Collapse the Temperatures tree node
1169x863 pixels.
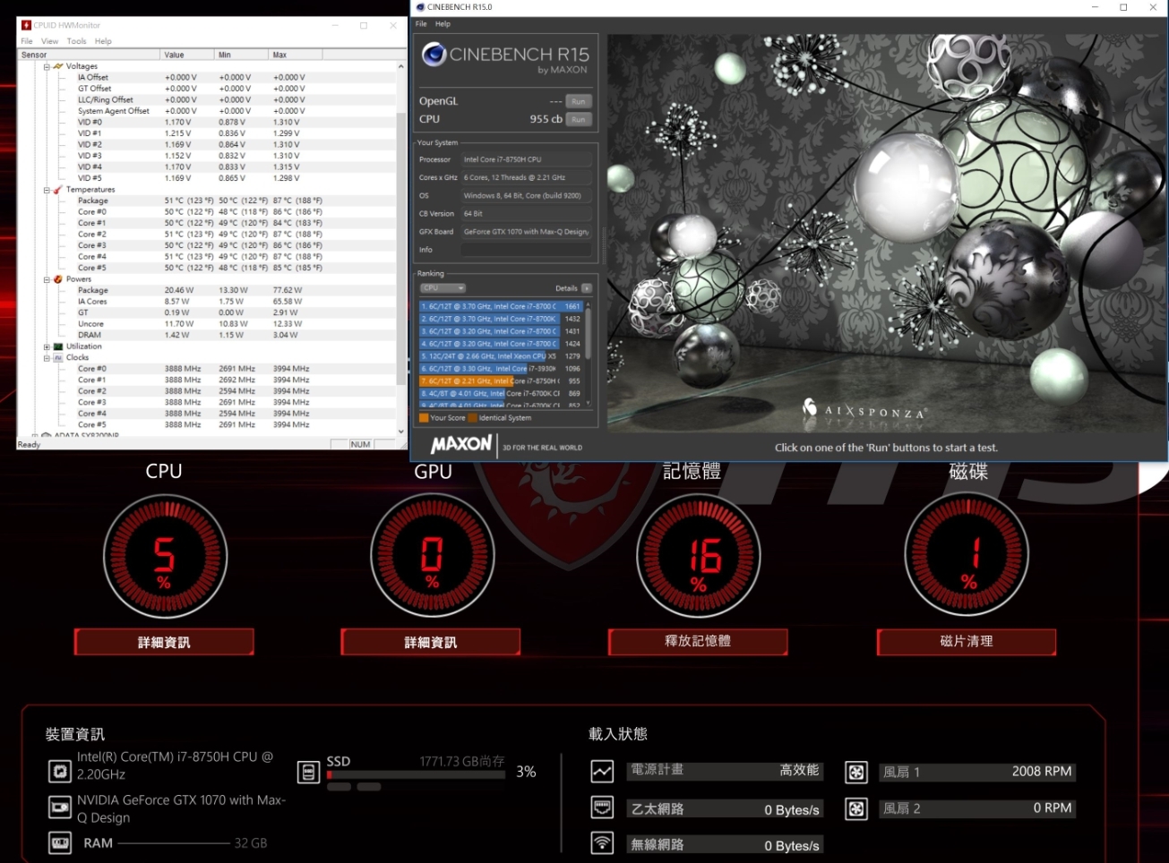click(x=47, y=190)
